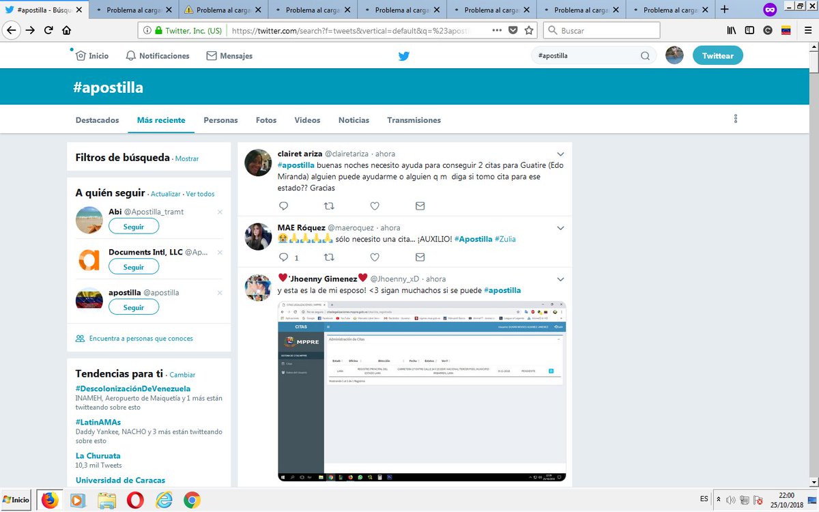Click the Twittear button

pos(718,56)
